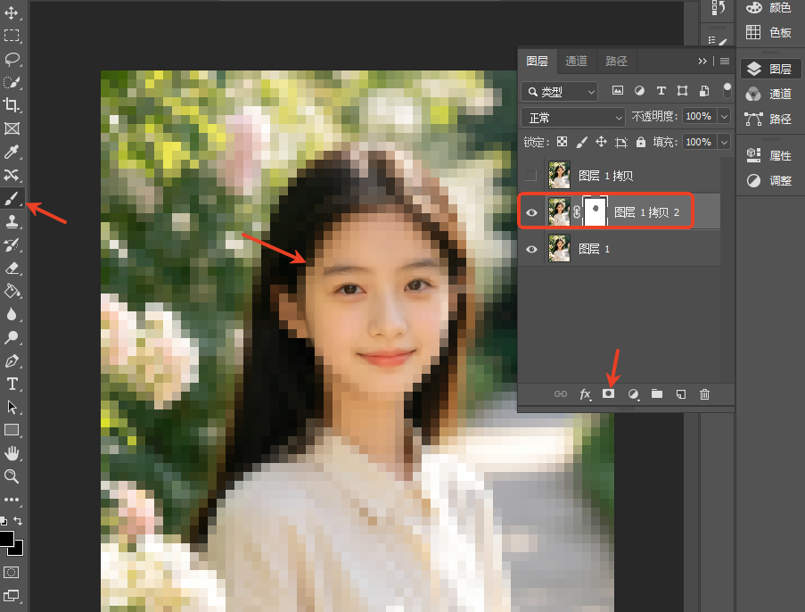Toggle visibility of 图层 1

click(531, 249)
